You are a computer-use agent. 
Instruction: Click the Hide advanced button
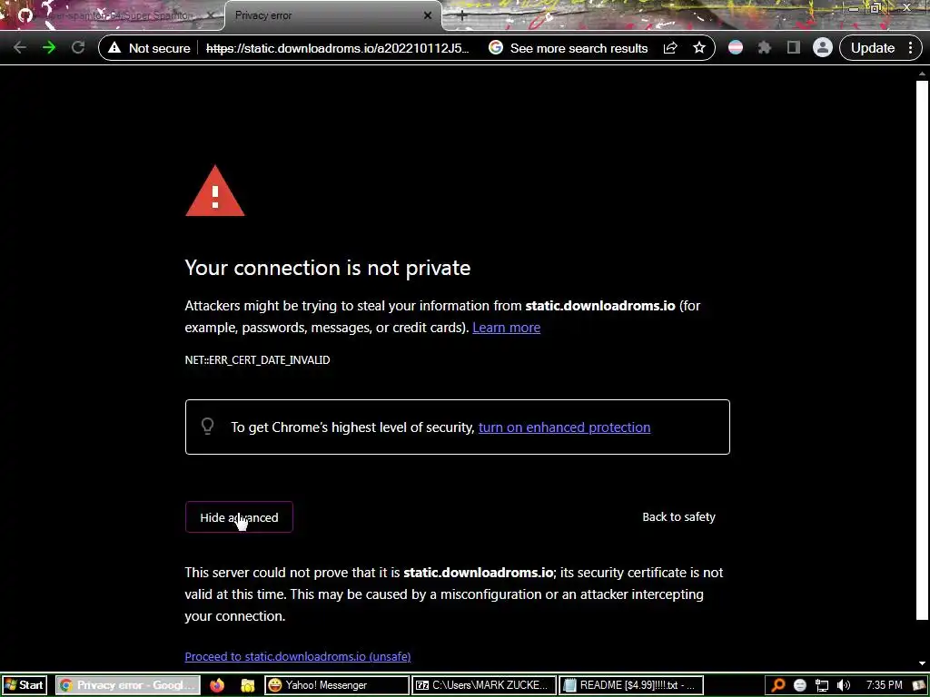coord(239,516)
